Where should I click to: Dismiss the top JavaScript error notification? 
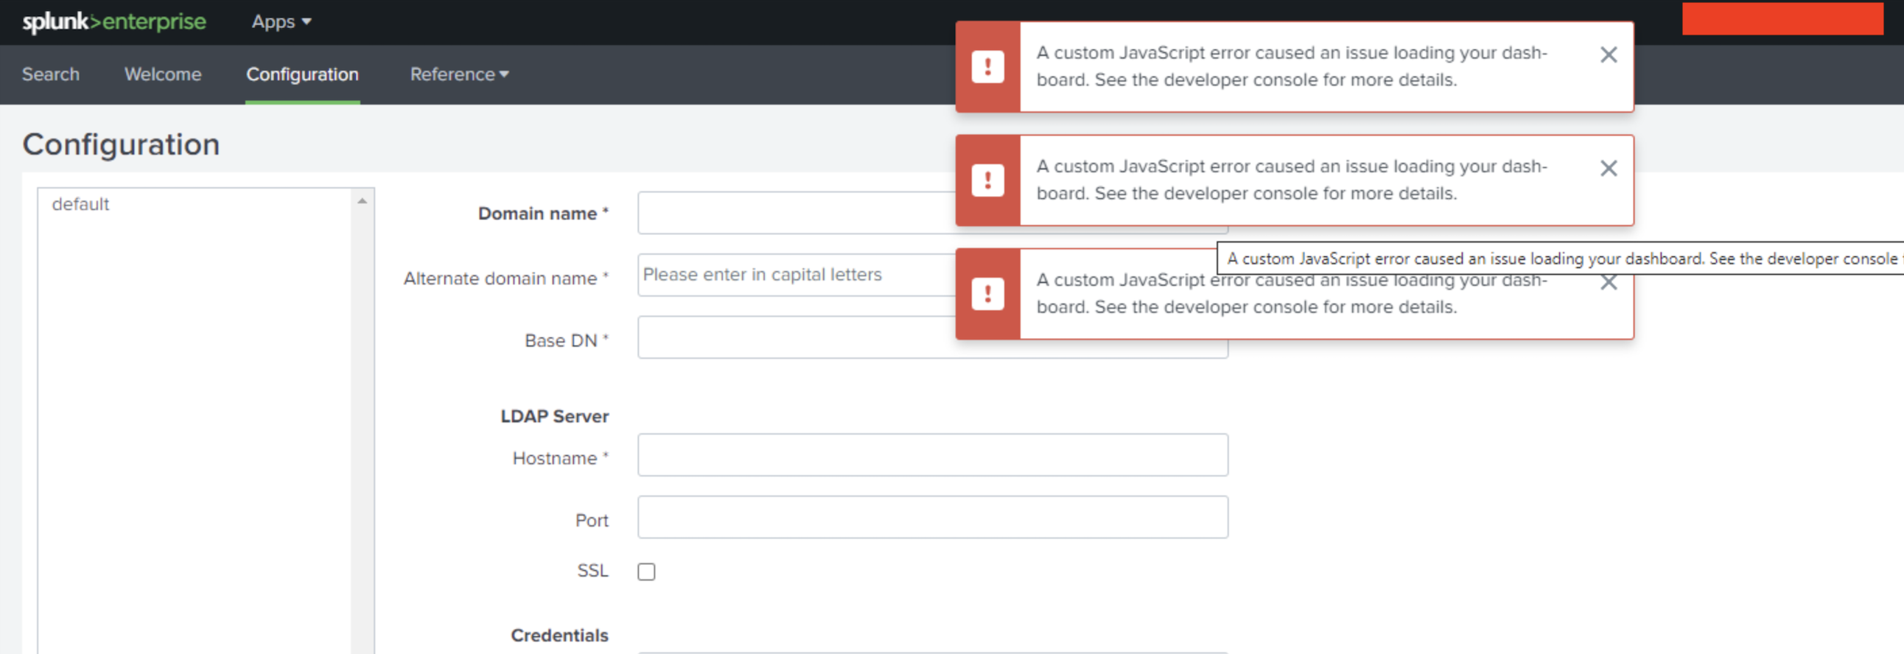(1608, 54)
